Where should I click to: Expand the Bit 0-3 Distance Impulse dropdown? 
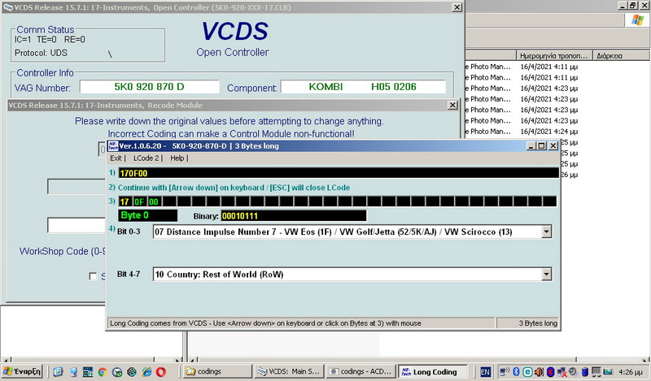click(547, 232)
